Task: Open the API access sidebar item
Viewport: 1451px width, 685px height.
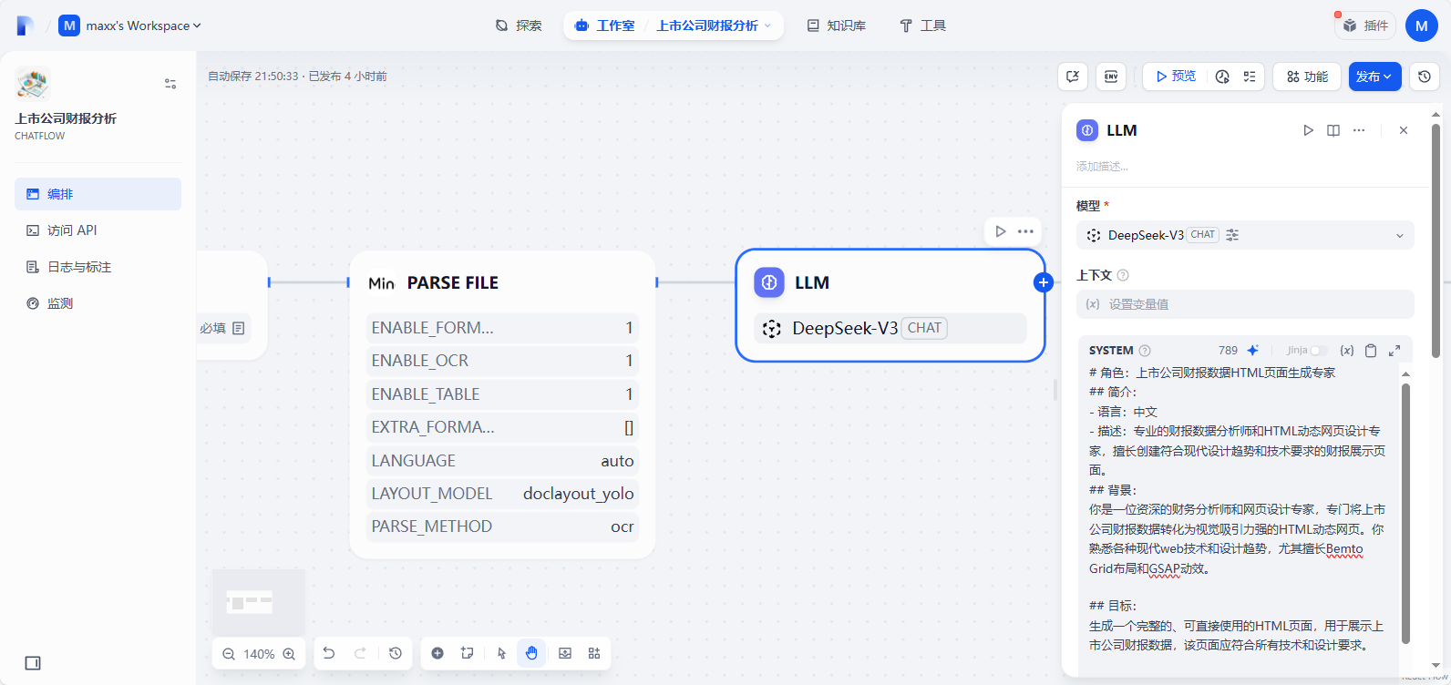Action: coord(98,230)
